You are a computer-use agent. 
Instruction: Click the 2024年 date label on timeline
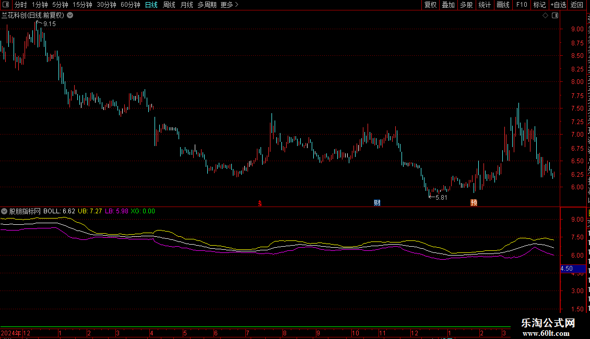[x=11, y=333]
